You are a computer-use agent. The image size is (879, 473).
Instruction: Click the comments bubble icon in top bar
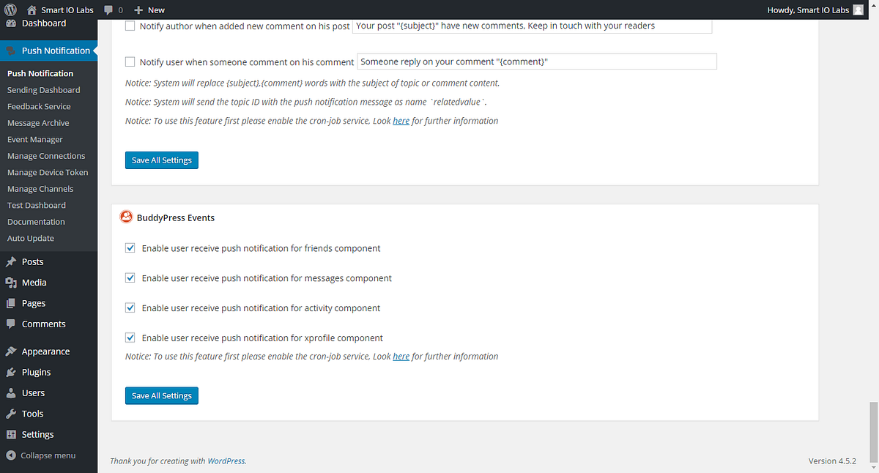click(x=110, y=10)
